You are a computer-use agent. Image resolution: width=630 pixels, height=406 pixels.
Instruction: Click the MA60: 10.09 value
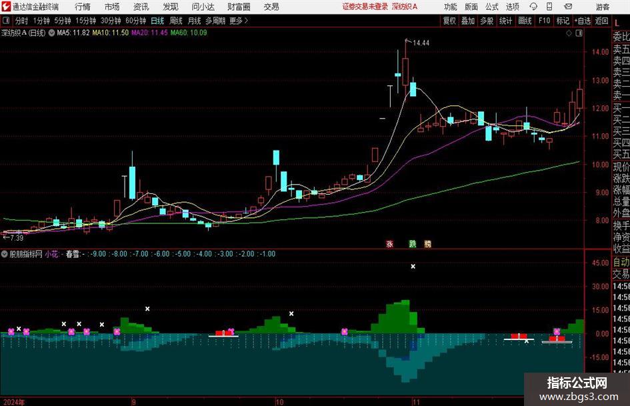[189, 33]
